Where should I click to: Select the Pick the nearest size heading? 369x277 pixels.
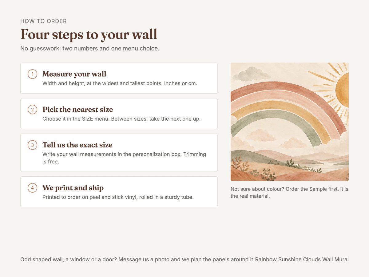(78, 109)
